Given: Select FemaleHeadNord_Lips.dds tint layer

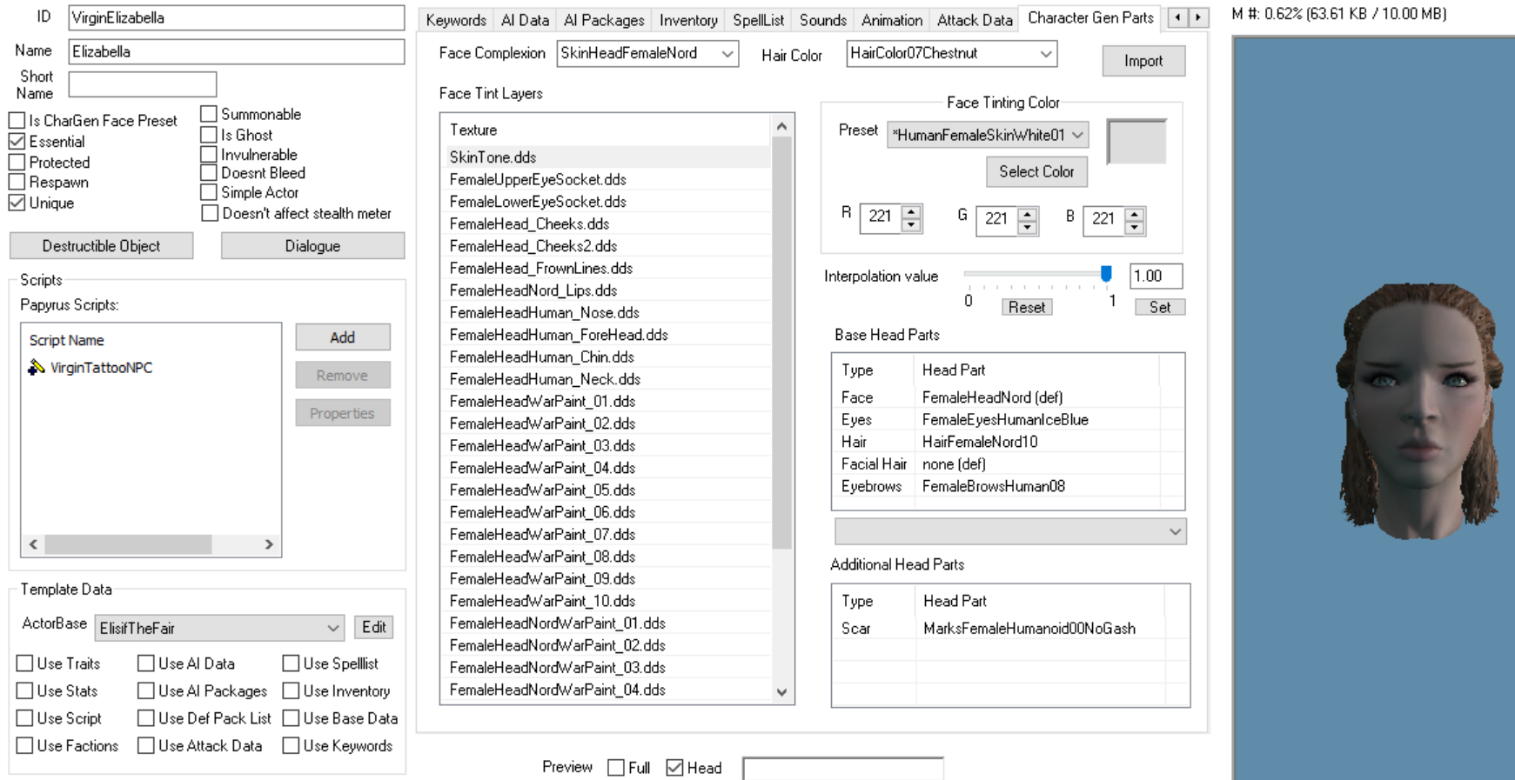Looking at the screenshot, I should tap(607, 290).
